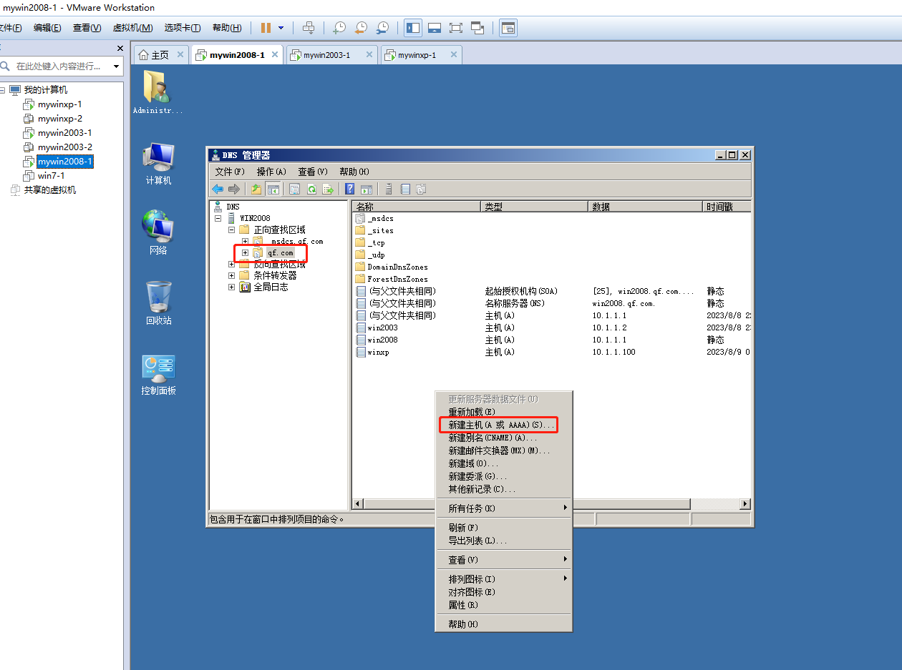Open the snapshot manager with the wrench clock icon
The image size is (902, 670).
click(x=382, y=28)
